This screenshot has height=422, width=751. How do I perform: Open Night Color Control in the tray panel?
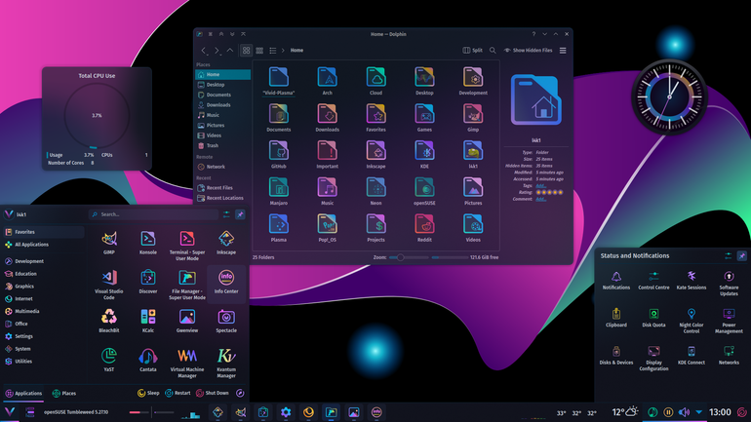tap(692, 321)
